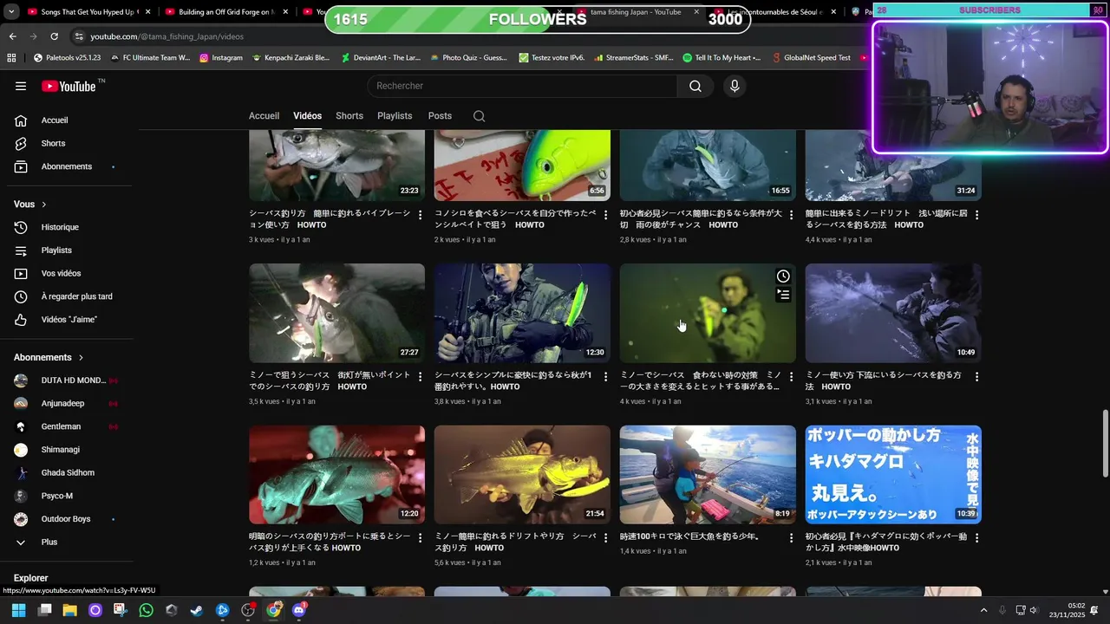Open menu for 23:23 vibration lure video
This screenshot has width=1110, height=624.
click(421, 215)
